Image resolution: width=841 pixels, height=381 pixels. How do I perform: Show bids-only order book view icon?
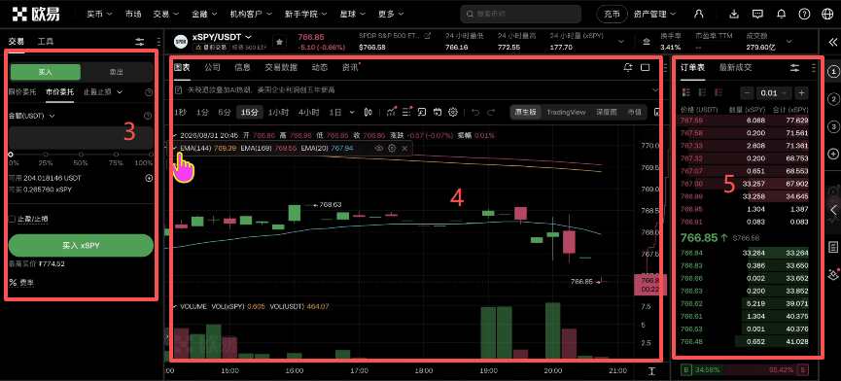pyautogui.click(x=702, y=92)
